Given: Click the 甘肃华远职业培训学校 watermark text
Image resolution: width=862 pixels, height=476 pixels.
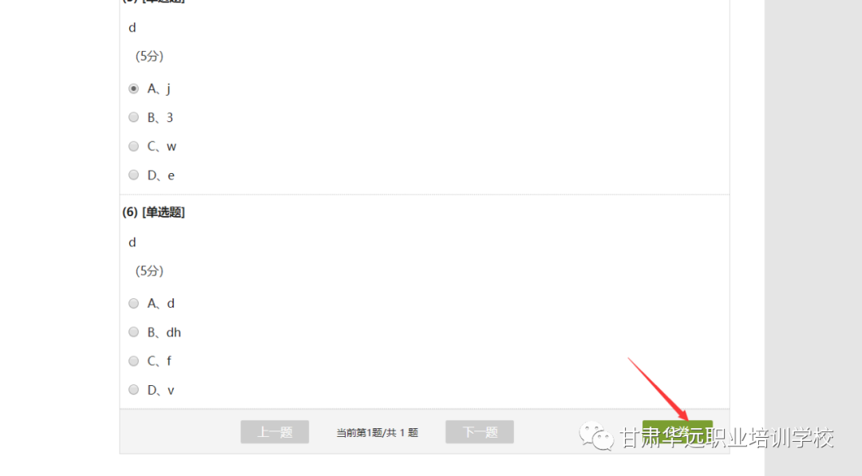Looking at the screenshot, I should click(x=727, y=438).
